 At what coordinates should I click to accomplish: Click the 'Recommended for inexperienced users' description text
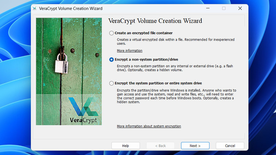coord(176,41)
